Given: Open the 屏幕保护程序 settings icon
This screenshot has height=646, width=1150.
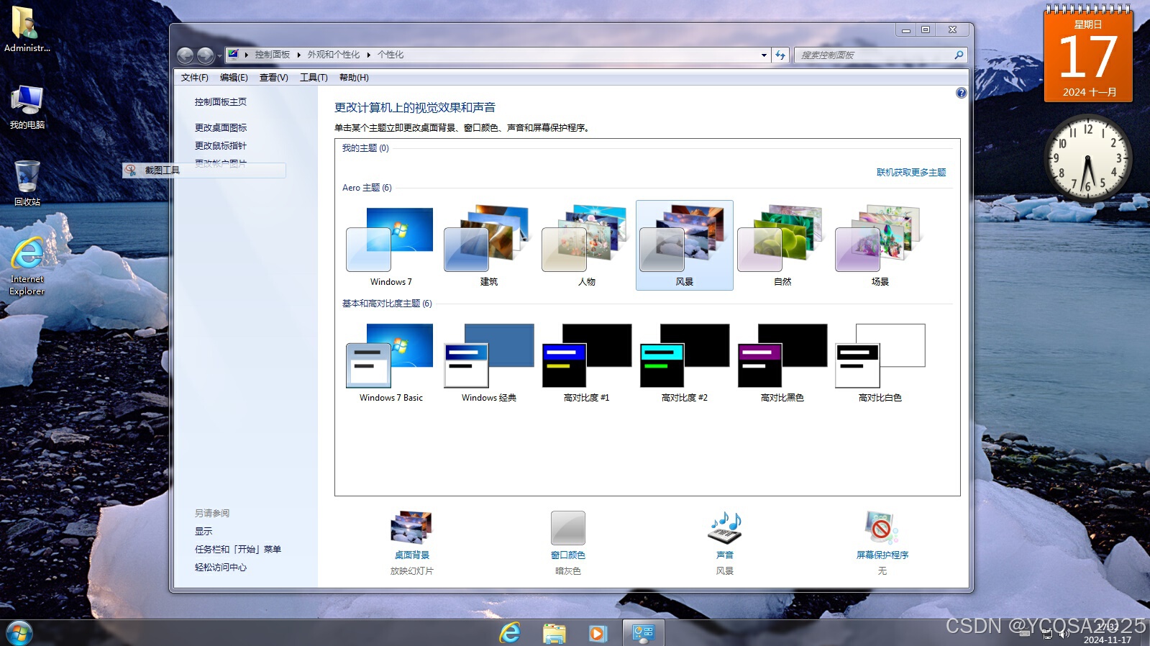Looking at the screenshot, I should point(881,528).
